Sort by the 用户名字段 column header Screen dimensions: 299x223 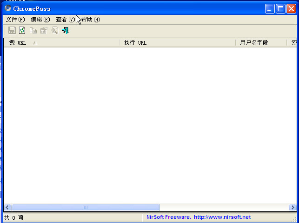pos(261,43)
